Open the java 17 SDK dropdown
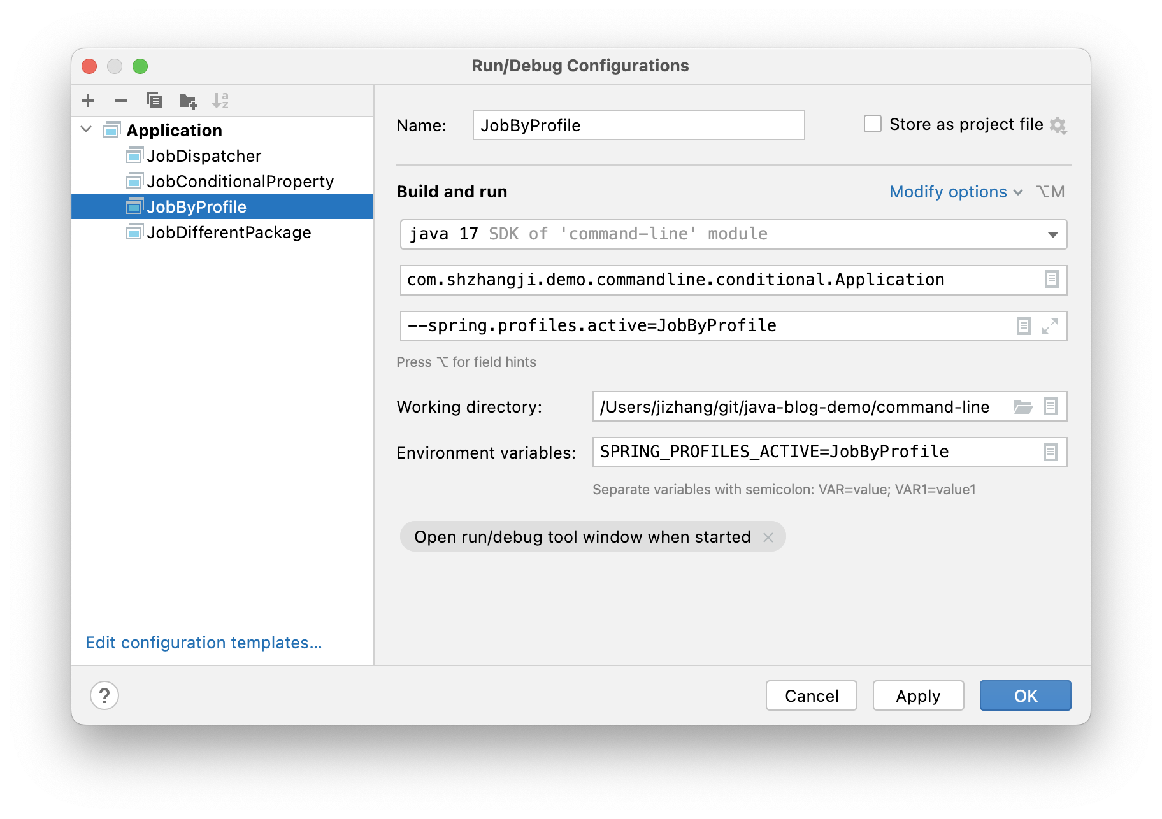 point(1052,234)
